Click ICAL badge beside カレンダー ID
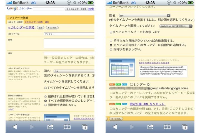The image size is (200, 133). pyautogui.click(x=118, y=85)
